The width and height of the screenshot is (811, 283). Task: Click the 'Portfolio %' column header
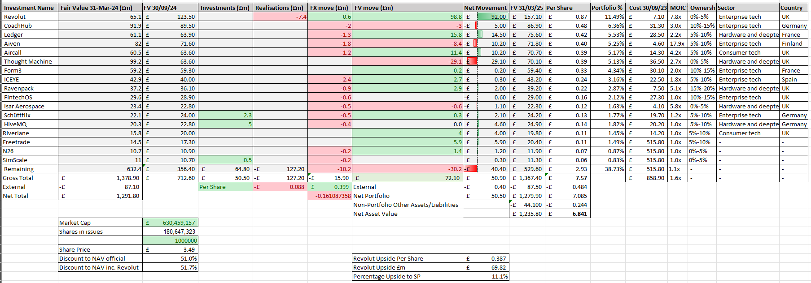click(608, 8)
